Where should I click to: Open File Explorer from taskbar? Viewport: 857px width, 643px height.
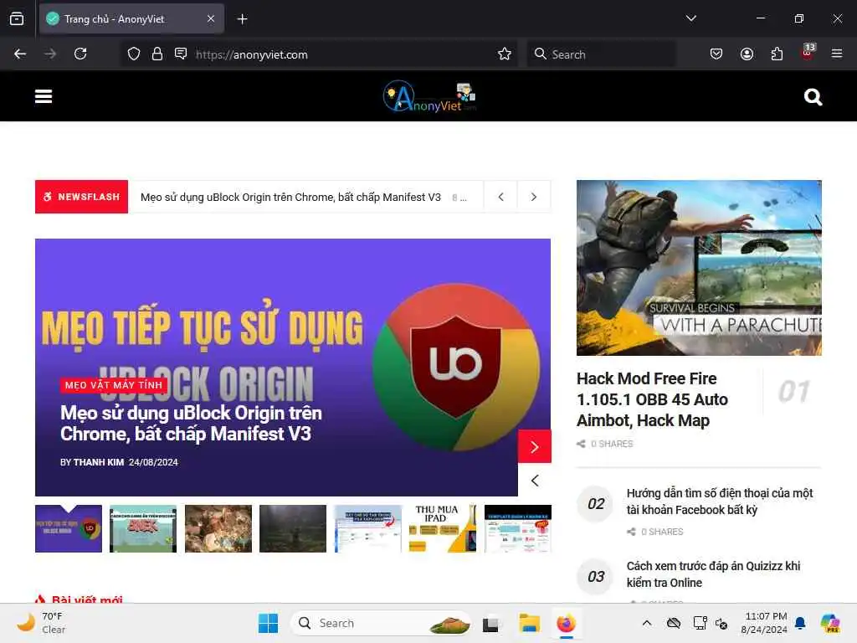[529, 623]
